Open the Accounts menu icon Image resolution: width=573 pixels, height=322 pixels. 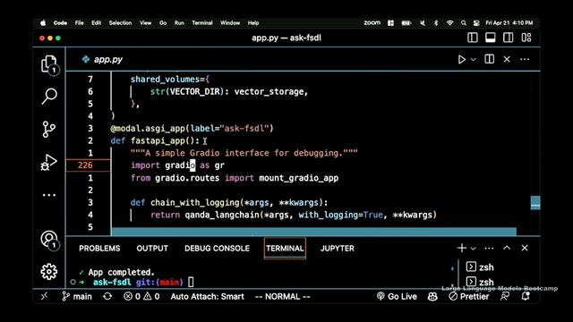[49, 240]
